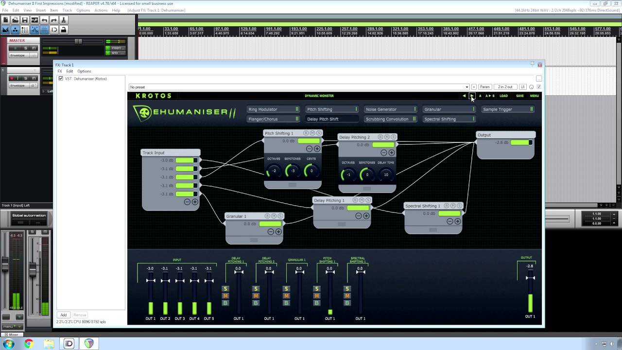Viewport: 622px width, 350px height.
Task: Click minus icon on Spectral Shifting 1 node
Action: (x=450, y=221)
